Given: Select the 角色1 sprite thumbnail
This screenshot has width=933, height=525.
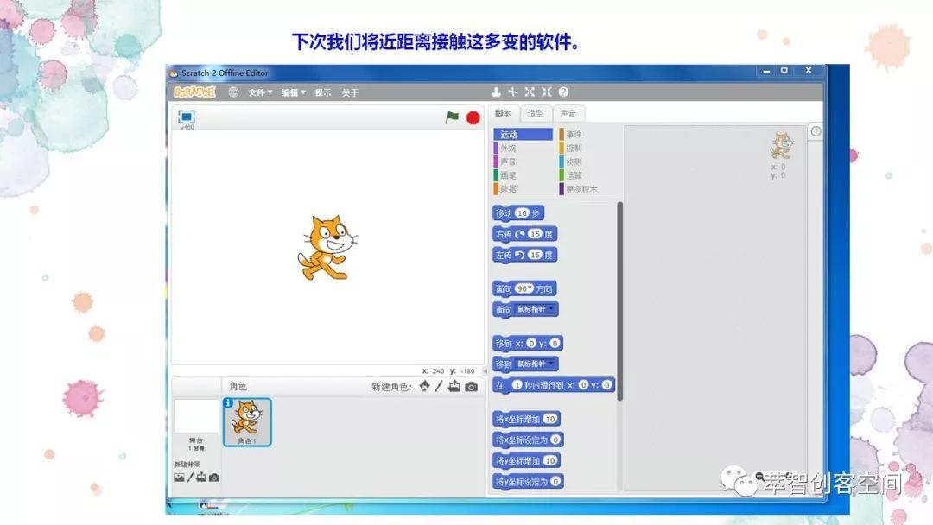Looking at the screenshot, I should [x=247, y=422].
